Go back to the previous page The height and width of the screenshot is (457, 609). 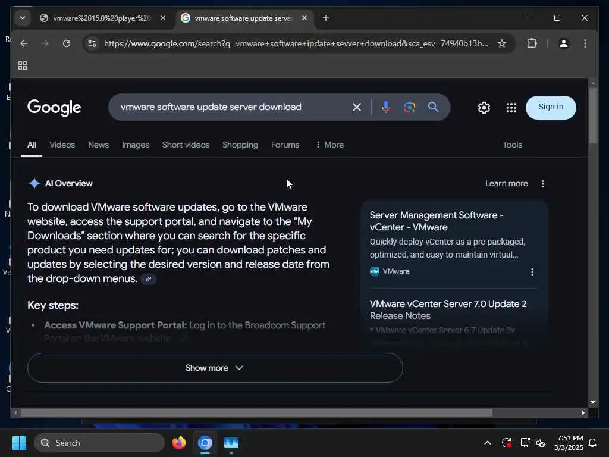24,43
